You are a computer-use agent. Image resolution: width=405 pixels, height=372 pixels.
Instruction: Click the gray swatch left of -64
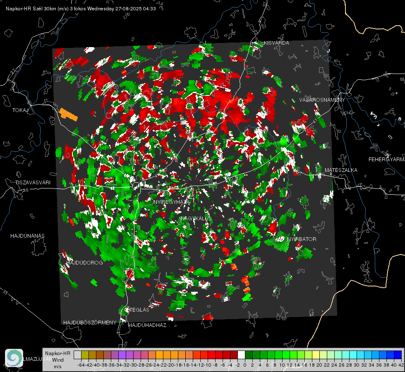click(77, 355)
